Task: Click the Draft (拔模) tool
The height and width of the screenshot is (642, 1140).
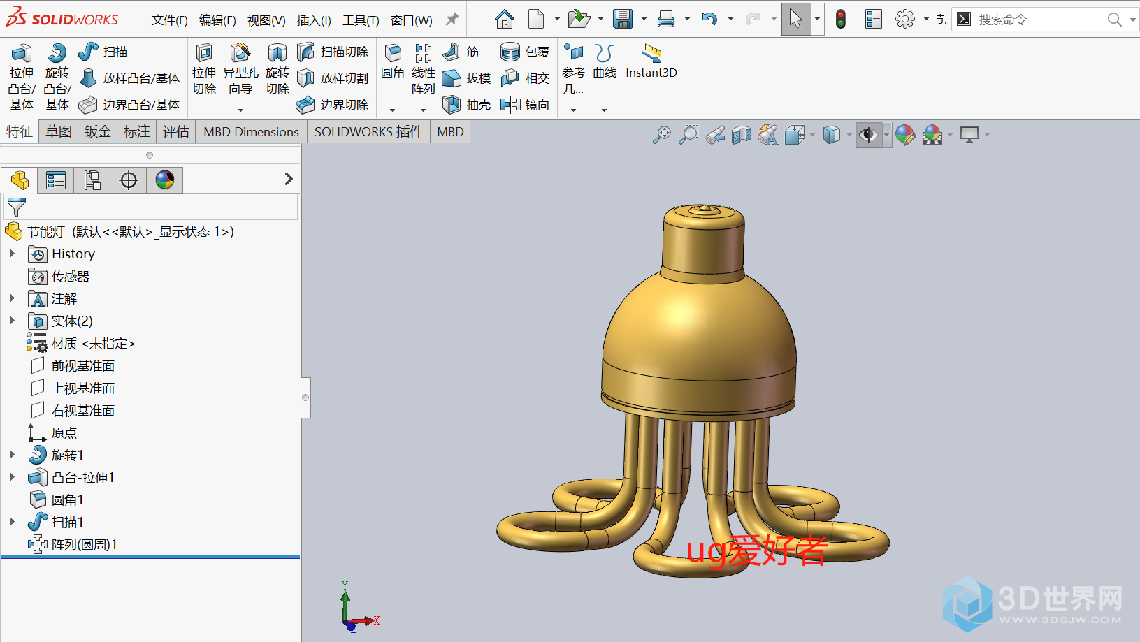Action: [x=467, y=78]
